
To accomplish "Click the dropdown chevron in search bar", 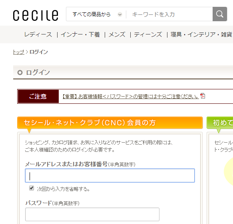I will [x=120, y=14].
